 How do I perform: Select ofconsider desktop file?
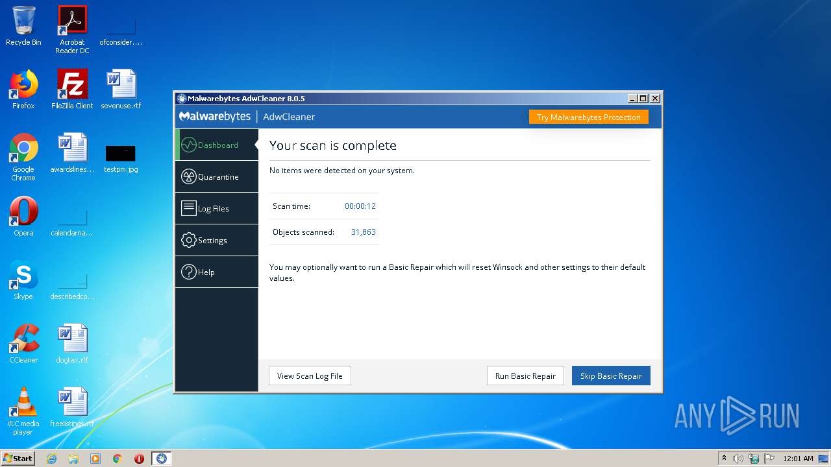click(121, 31)
